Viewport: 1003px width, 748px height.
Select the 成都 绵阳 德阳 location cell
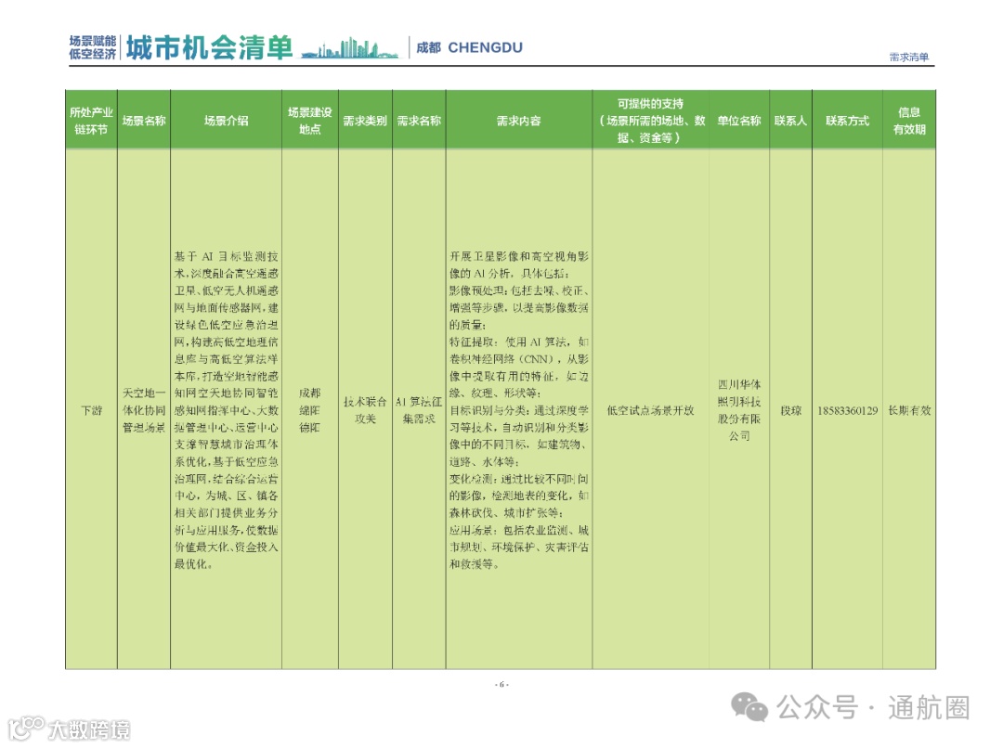310,410
